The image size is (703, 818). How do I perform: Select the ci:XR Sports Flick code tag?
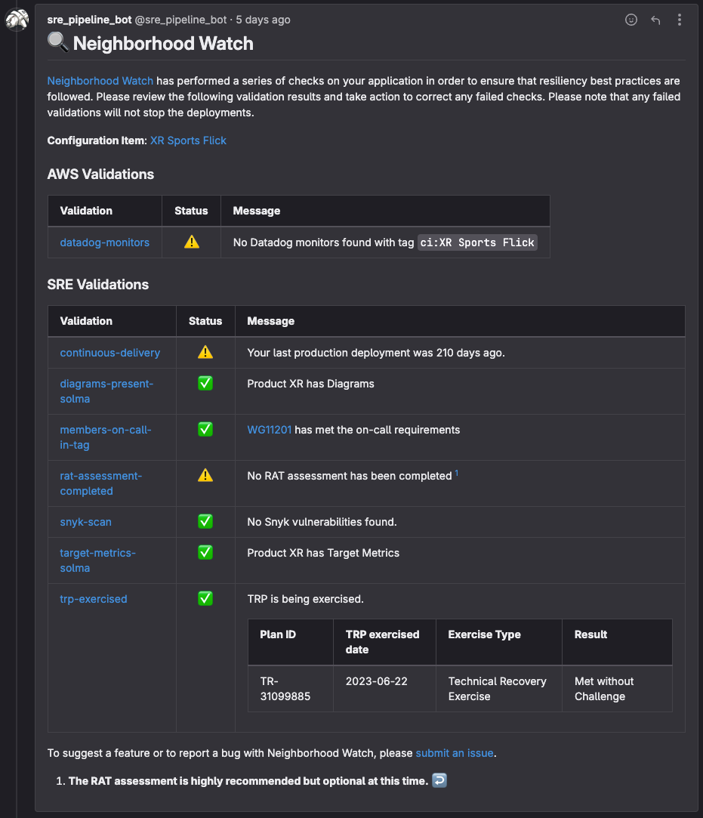point(477,242)
